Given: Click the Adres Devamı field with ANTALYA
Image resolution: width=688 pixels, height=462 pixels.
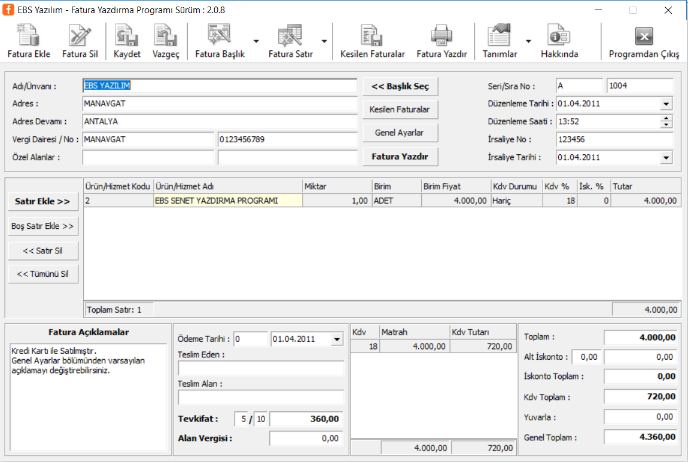Looking at the screenshot, I should click(220, 121).
